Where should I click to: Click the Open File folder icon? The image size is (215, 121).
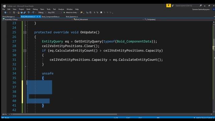click(19, 13)
